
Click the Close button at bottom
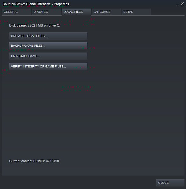pos(170,183)
